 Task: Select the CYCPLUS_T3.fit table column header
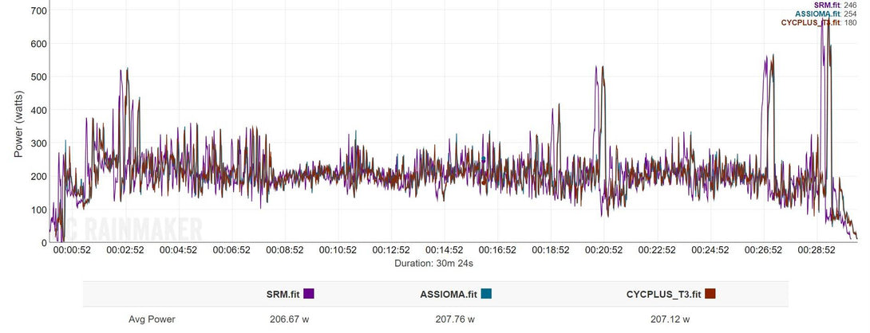pos(663,294)
